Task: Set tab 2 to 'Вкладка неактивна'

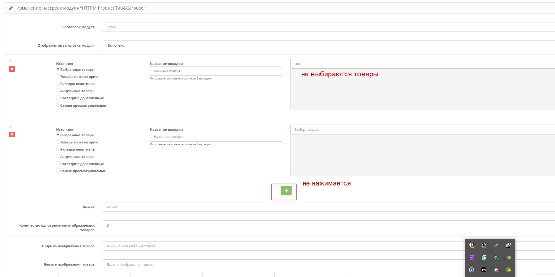Action: 58,149
